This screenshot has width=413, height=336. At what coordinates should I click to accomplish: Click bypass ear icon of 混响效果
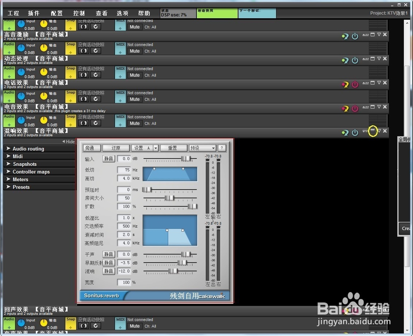345,133
